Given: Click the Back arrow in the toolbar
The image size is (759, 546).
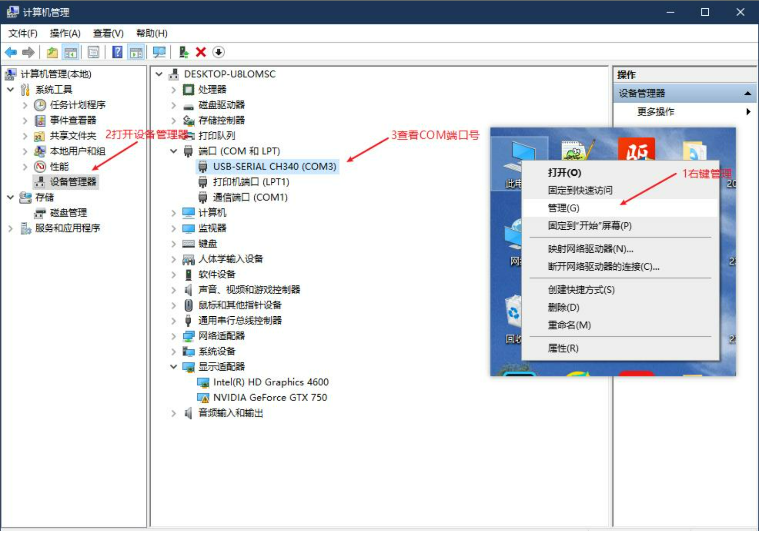Looking at the screenshot, I should [11, 52].
